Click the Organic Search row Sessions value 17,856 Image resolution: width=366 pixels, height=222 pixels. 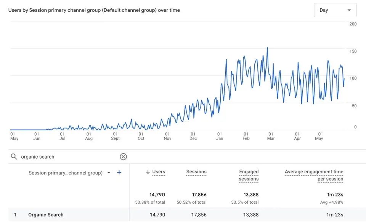point(199,215)
